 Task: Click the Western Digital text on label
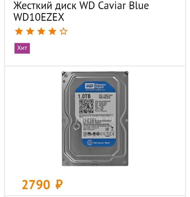[x=100, y=86]
